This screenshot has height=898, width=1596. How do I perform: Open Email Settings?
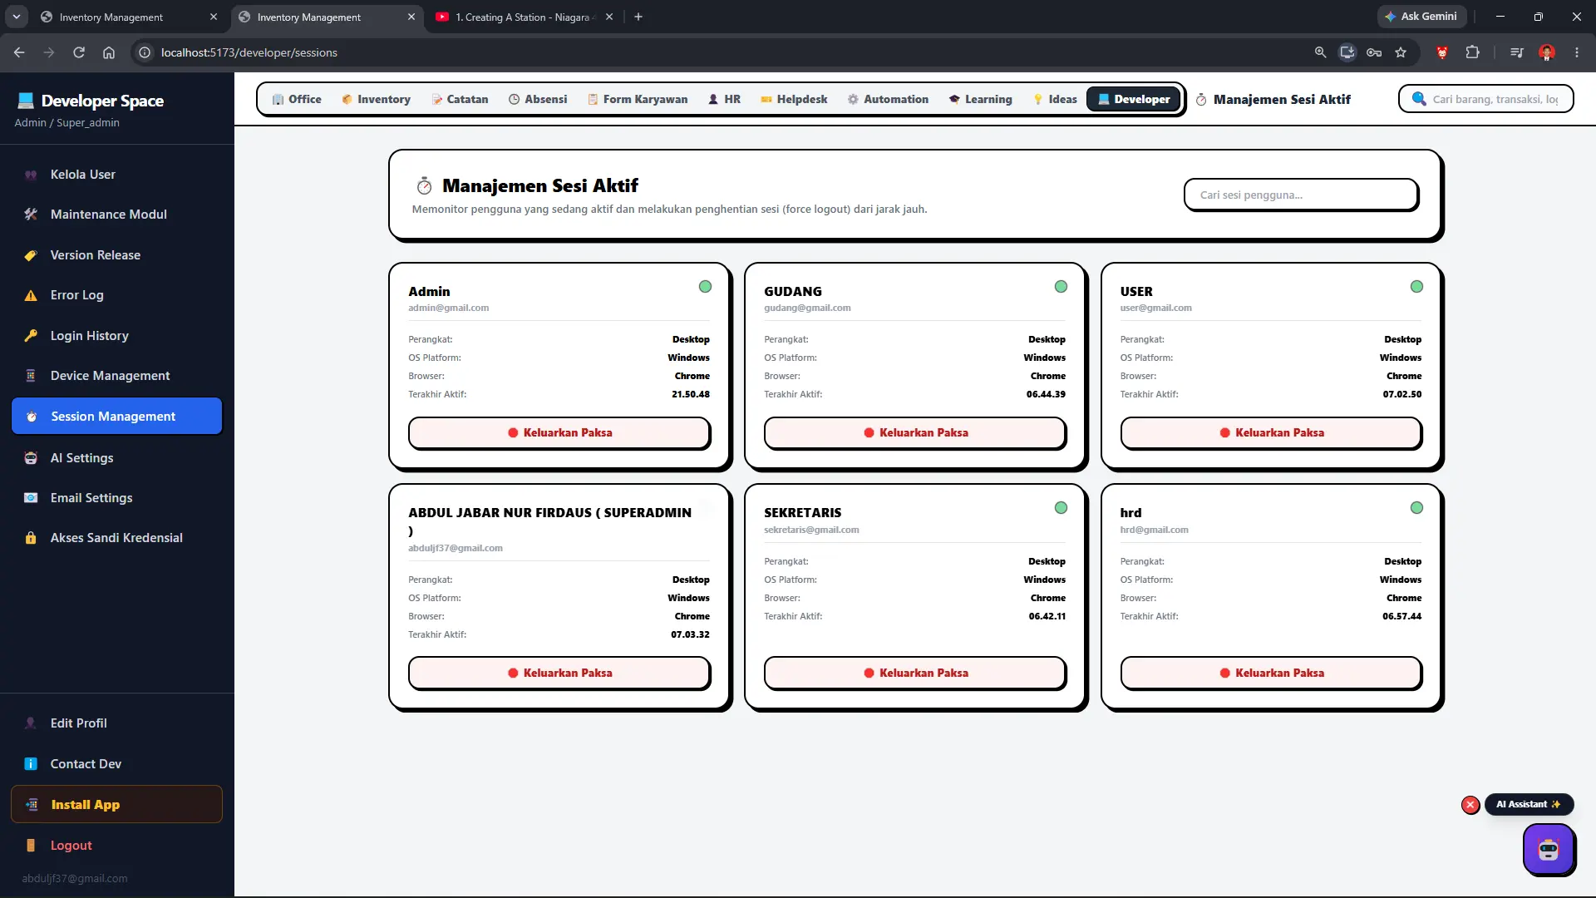tap(116, 498)
